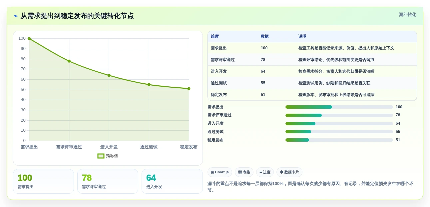
Task: Open the 78 需求评审通过 data card
Action: click(108, 181)
